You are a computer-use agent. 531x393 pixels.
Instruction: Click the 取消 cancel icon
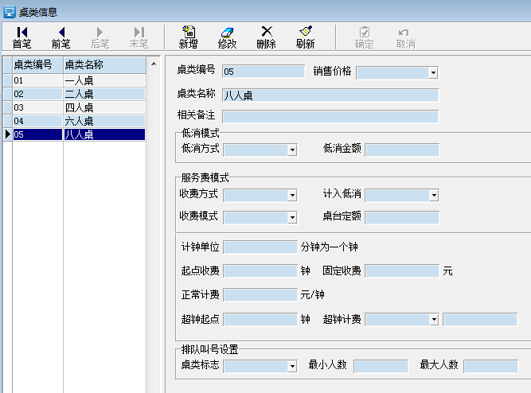point(405,37)
